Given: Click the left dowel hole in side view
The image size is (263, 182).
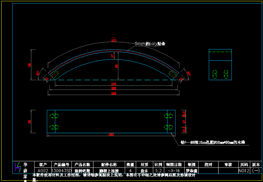Looking at the screenshot, I should 215,74.
